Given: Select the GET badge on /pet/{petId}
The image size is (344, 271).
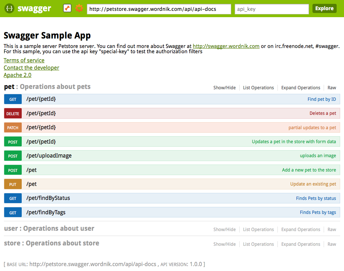Looking at the screenshot, I should coord(13,99).
